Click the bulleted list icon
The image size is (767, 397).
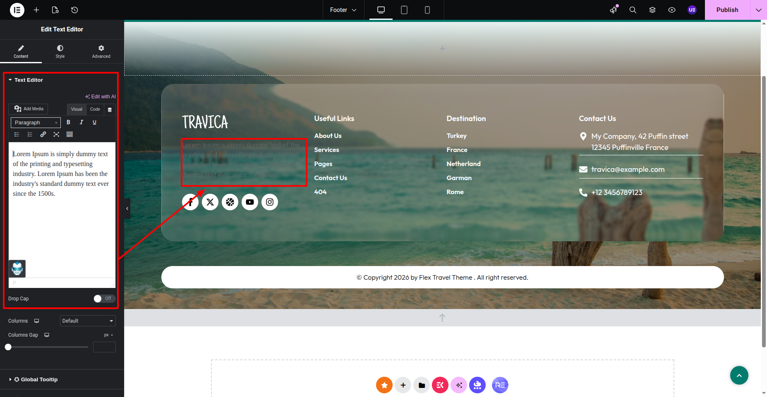(x=17, y=134)
